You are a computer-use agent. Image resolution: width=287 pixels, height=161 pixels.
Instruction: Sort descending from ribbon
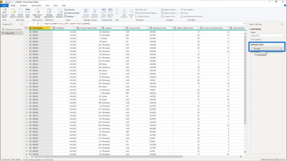(117, 13)
